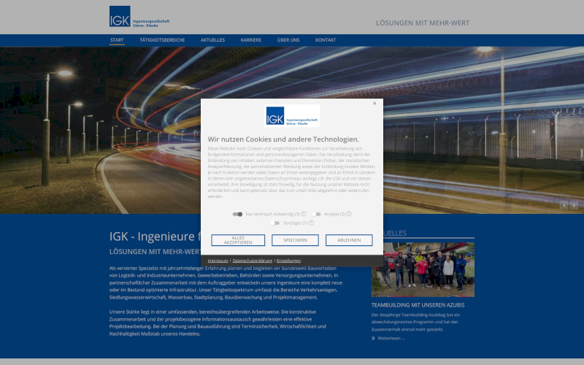Open the 'Karriere' navigation item

(250, 40)
